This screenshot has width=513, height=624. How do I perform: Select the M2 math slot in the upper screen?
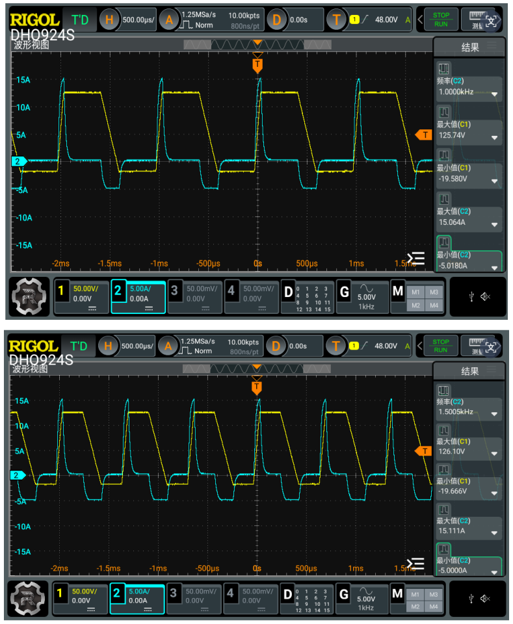[x=416, y=305]
